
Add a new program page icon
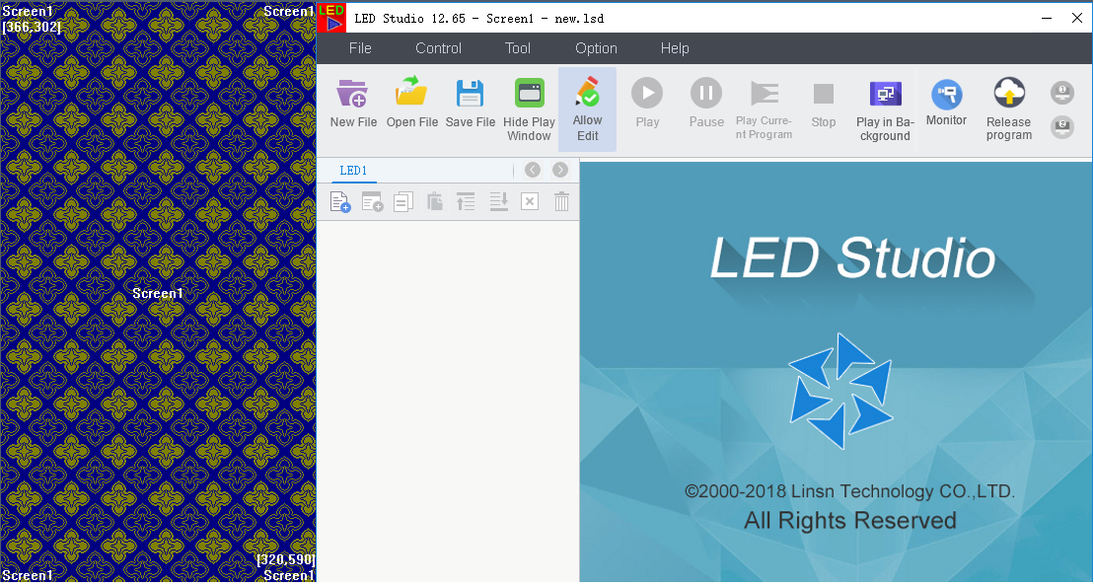pyautogui.click(x=340, y=202)
